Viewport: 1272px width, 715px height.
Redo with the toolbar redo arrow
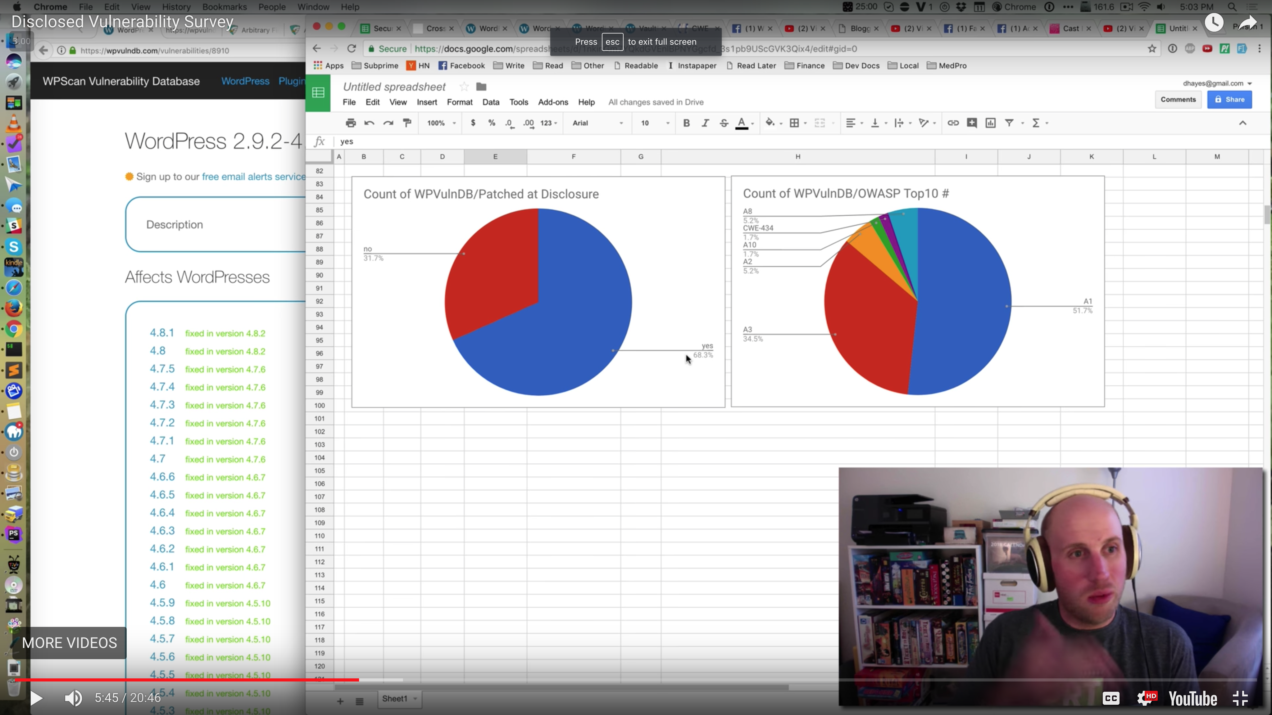click(x=388, y=123)
